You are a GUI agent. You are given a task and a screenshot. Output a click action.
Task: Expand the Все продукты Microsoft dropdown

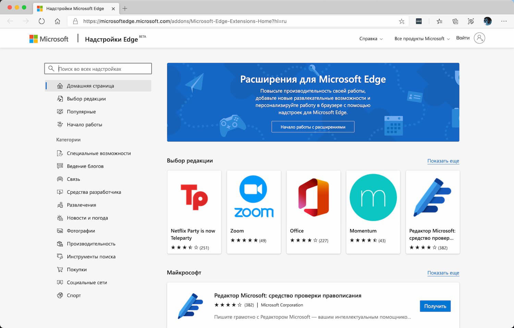click(x=421, y=39)
